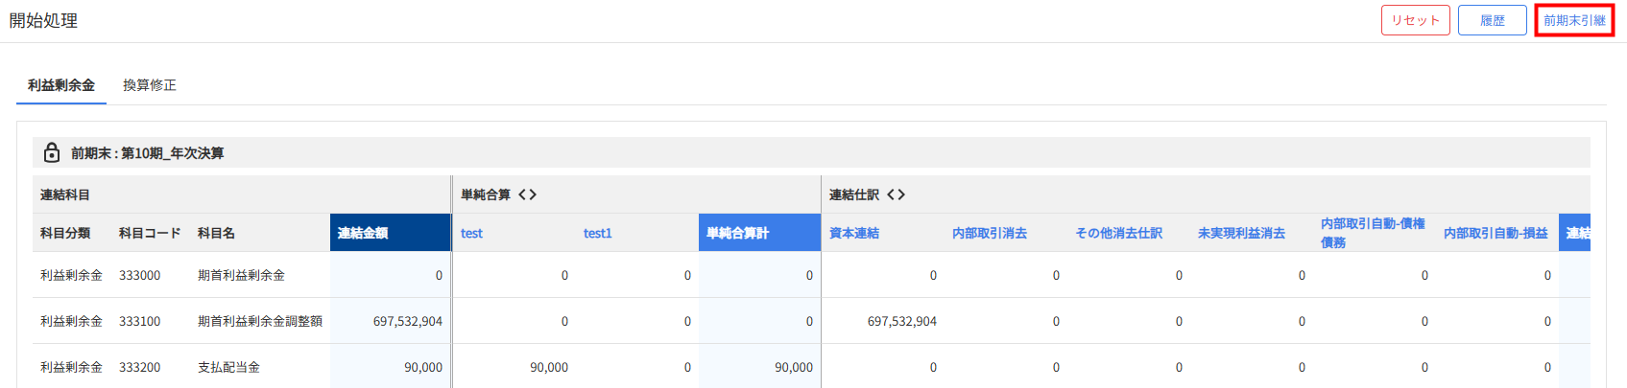This screenshot has width=1627, height=388.
Task: Click the 連結金額 column header
Action: pyautogui.click(x=363, y=233)
